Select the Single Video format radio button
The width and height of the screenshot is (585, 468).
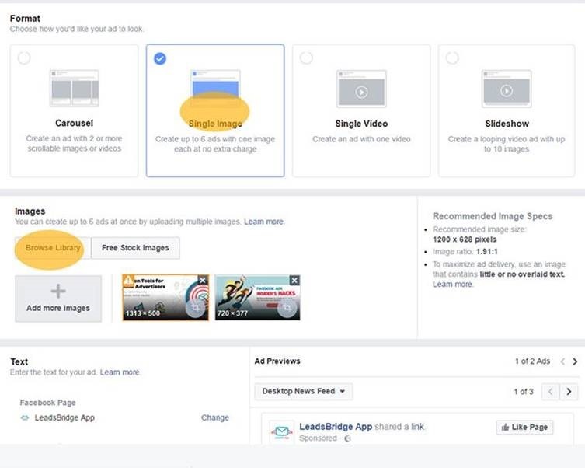coord(306,58)
